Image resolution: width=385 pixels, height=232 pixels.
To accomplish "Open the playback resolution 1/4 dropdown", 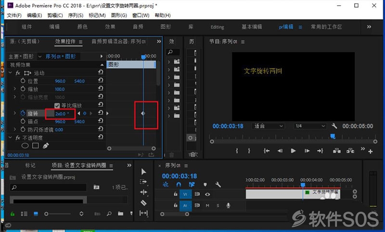I will click(x=309, y=126).
